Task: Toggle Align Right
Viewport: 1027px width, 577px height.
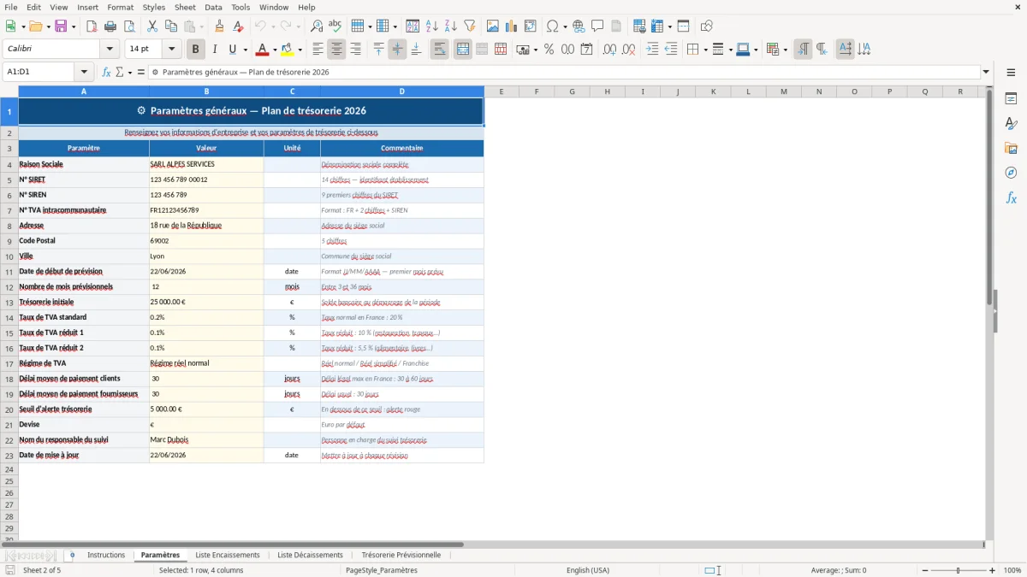Action: pyautogui.click(x=355, y=50)
